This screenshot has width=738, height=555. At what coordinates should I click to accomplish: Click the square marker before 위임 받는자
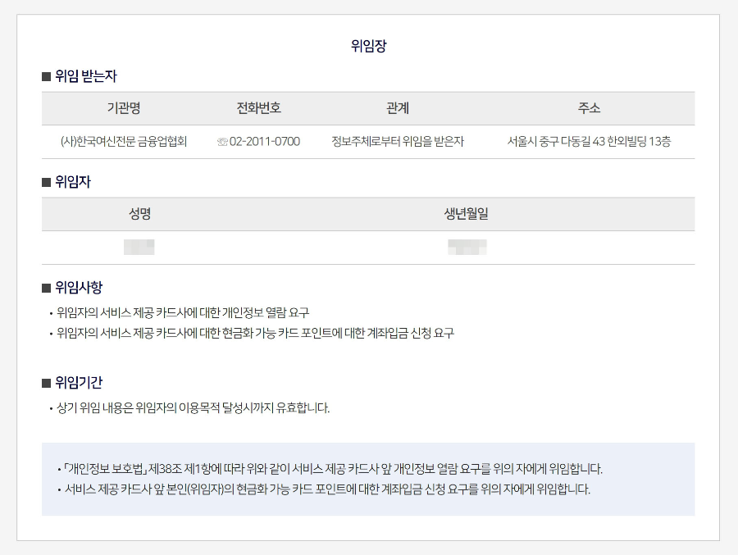[x=45, y=75]
